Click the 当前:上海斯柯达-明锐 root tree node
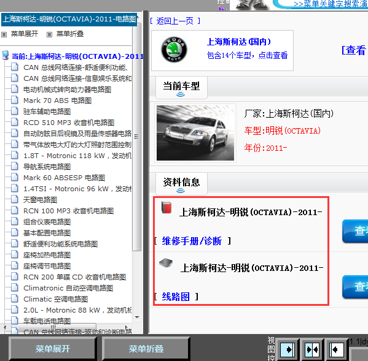Viewport: 368px width, 361px height. tap(77, 56)
